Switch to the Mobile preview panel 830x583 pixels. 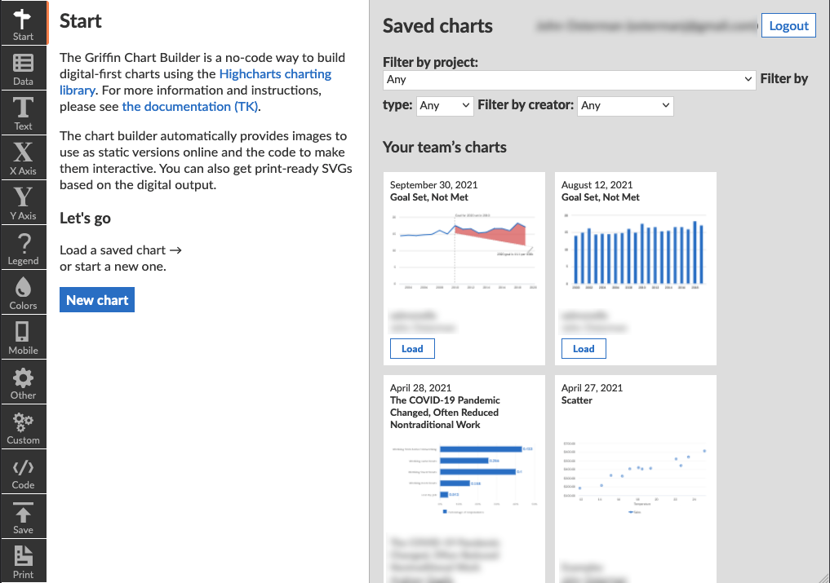[23, 337]
